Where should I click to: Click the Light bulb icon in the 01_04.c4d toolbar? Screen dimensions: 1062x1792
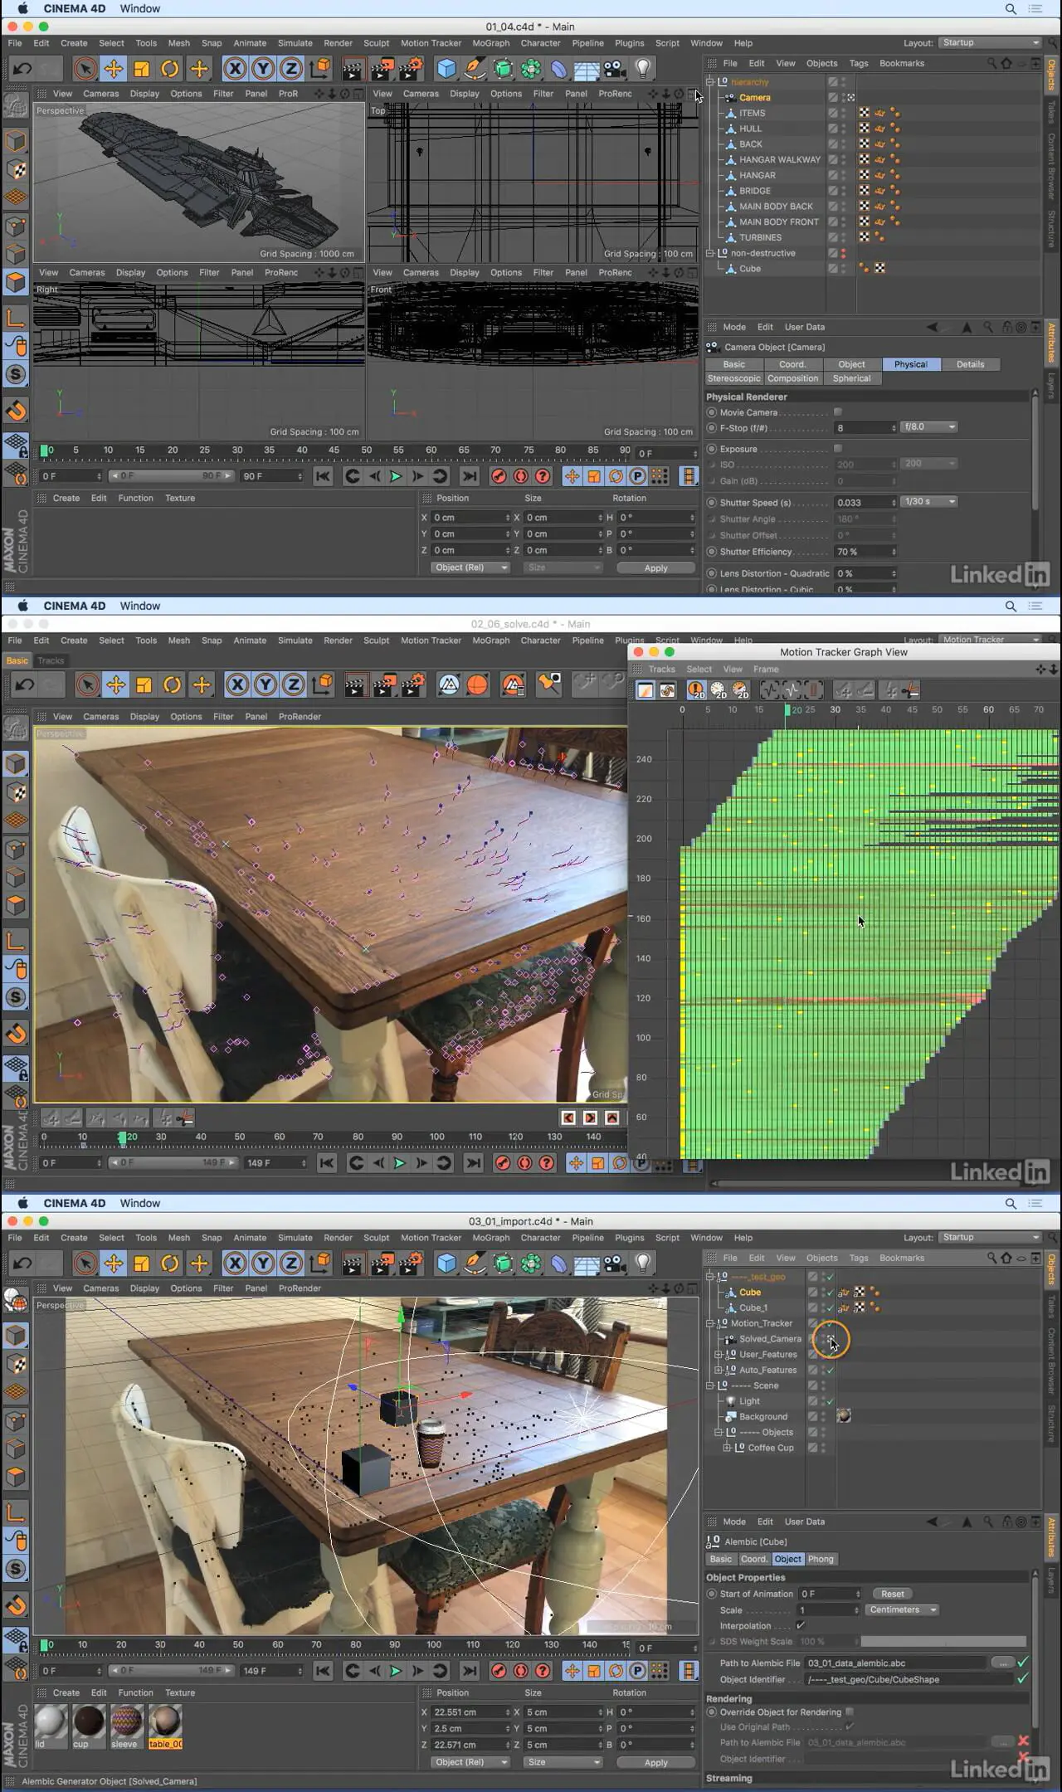pyautogui.click(x=643, y=68)
